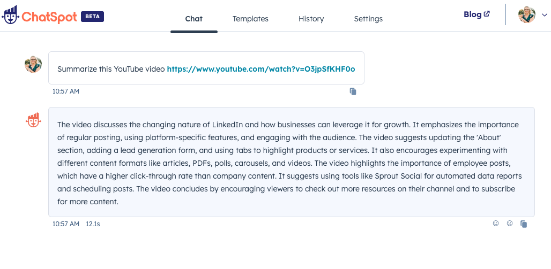Viewport: 551px width, 269px height.
Task: Click the BETA badge beside ChatSpot
Action: (92, 17)
